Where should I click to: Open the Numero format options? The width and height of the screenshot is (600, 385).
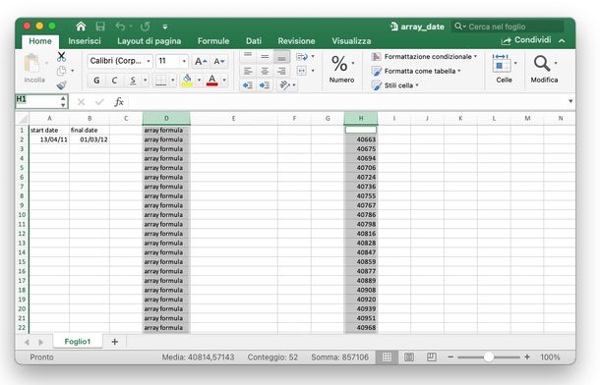click(x=341, y=69)
